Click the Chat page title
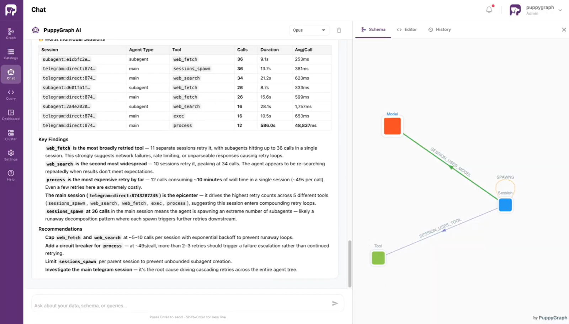 pos(38,10)
